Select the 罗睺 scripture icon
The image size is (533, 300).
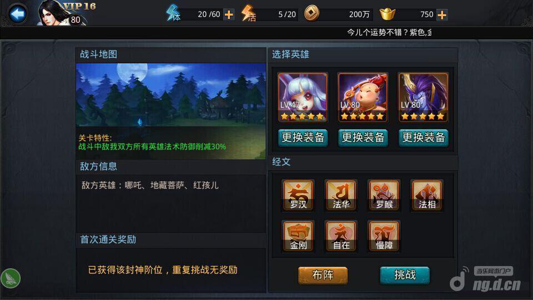pos(384,195)
